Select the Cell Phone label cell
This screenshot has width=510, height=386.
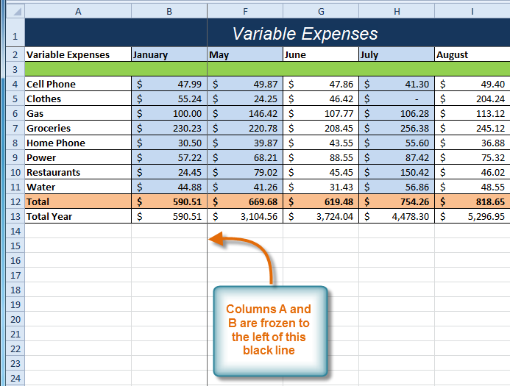coord(78,84)
